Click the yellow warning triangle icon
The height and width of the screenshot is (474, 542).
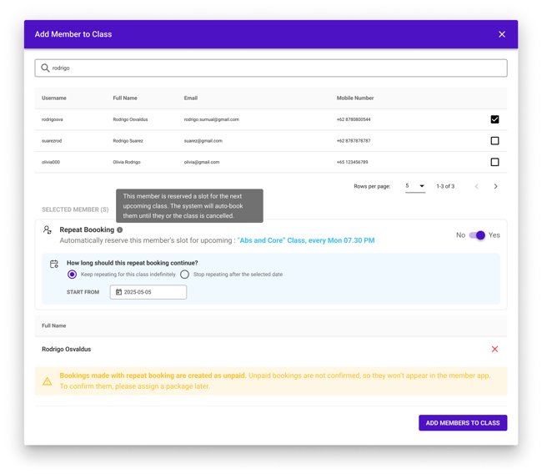[48, 381]
